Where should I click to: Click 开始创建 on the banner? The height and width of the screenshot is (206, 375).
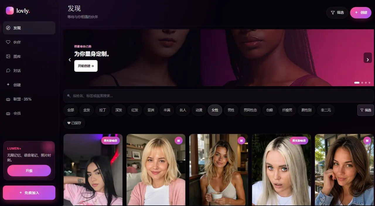(86, 66)
